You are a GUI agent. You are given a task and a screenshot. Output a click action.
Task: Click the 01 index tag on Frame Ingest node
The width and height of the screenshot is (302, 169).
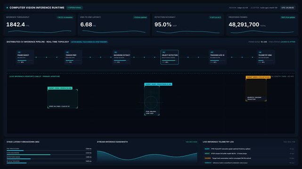[19, 52]
